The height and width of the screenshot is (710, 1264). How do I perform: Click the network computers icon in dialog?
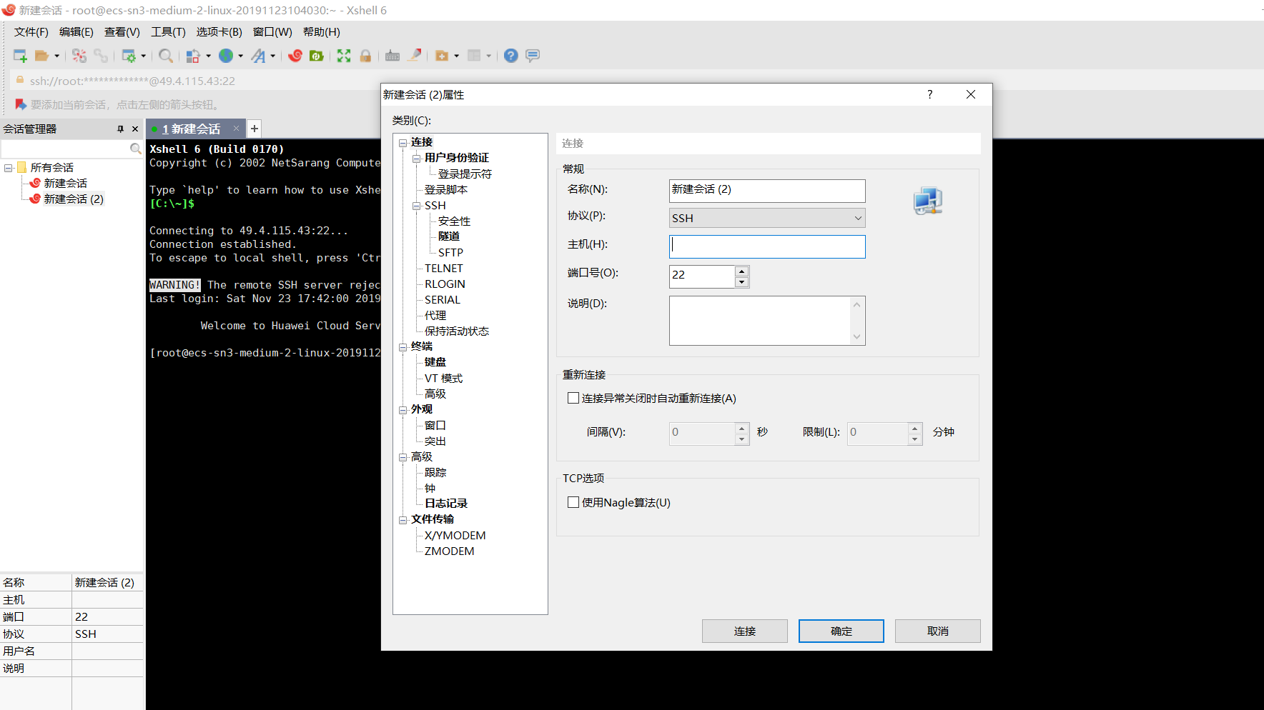pos(928,201)
